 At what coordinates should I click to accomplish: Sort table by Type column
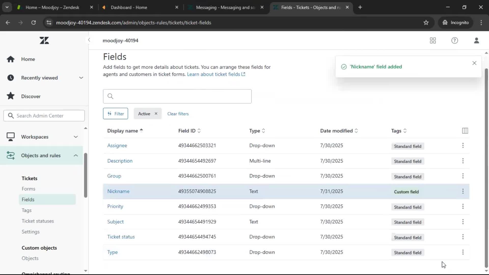point(257,131)
